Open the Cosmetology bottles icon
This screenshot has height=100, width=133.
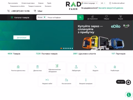[x=66, y=80]
